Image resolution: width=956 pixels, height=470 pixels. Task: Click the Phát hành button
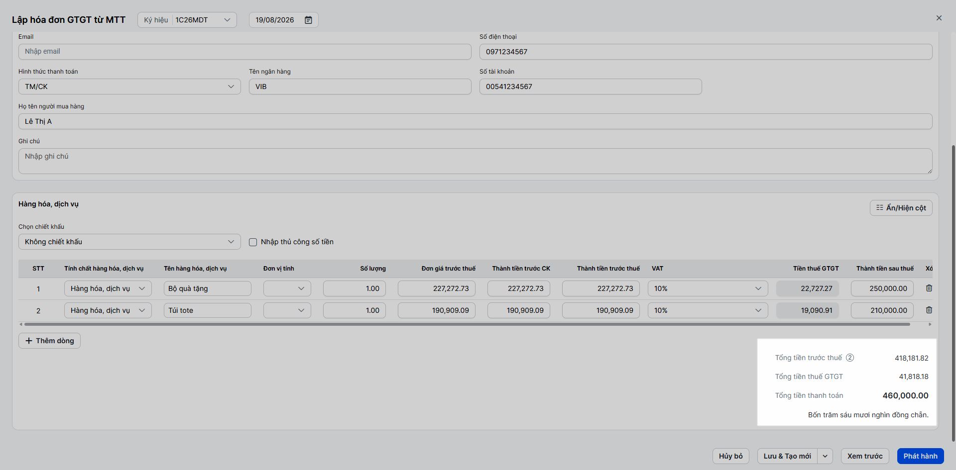click(920, 456)
